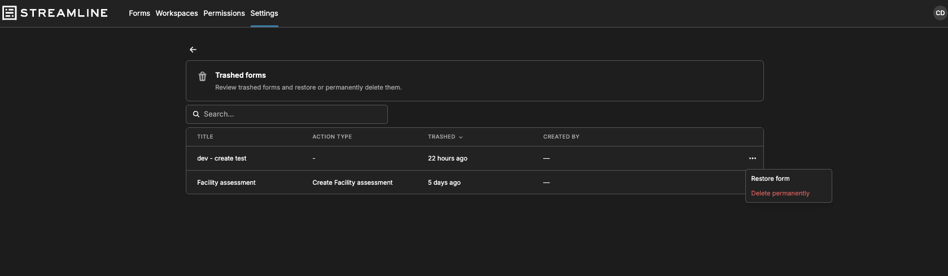Click the ACTION TYPE column header
The height and width of the screenshot is (276, 948).
[332, 137]
